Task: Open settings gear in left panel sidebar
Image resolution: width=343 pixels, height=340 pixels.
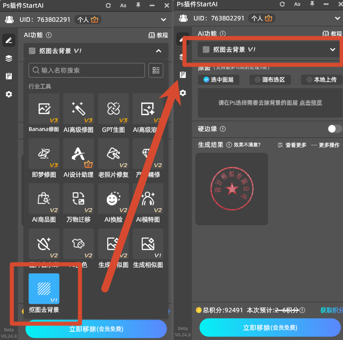Action: tap(9, 94)
